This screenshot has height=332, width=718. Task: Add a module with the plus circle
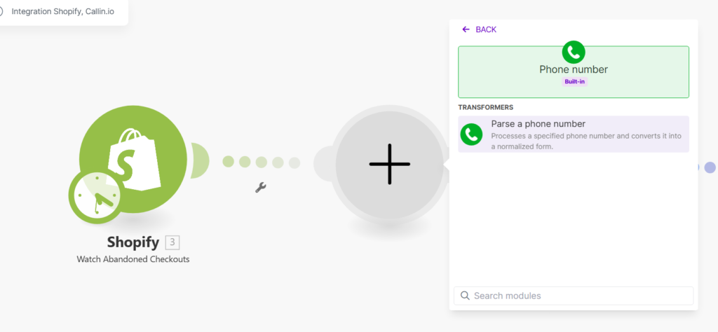[x=390, y=164]
